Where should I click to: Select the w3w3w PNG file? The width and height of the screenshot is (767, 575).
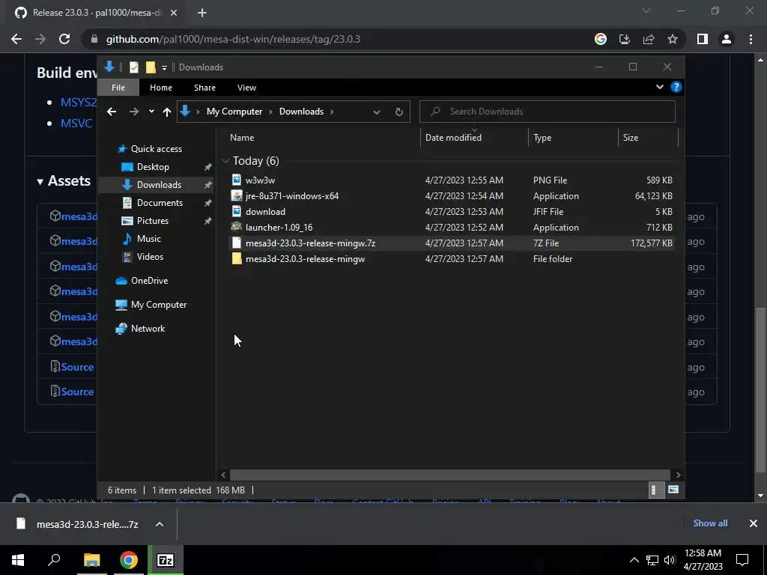pyautogui.click(x=452, y=180)
